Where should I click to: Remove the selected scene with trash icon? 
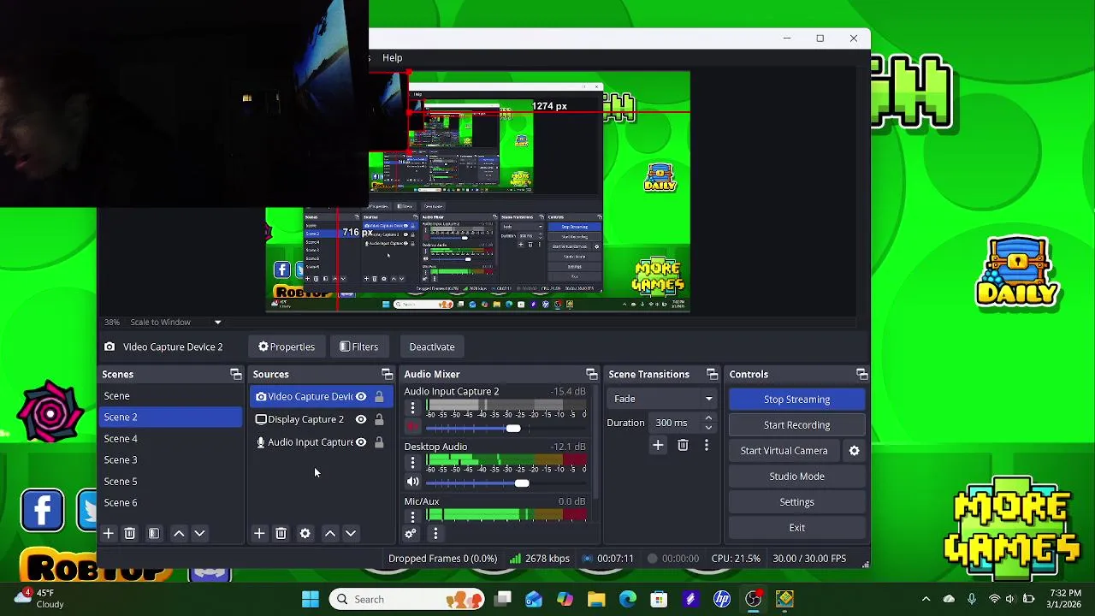pyautogui.click(x=130, y=533)
